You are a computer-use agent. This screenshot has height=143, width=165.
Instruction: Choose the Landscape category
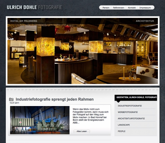124,125
